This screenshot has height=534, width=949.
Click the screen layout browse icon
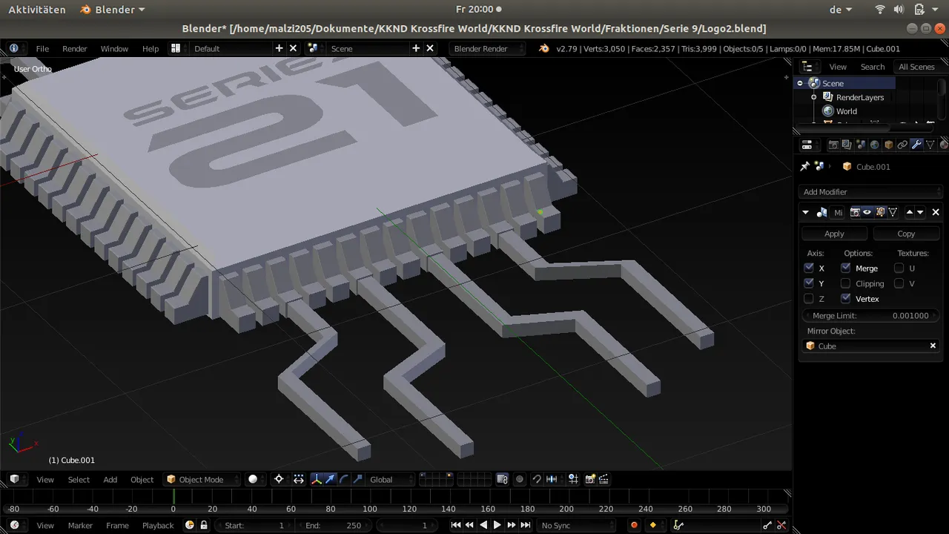[x=176, y=48]
